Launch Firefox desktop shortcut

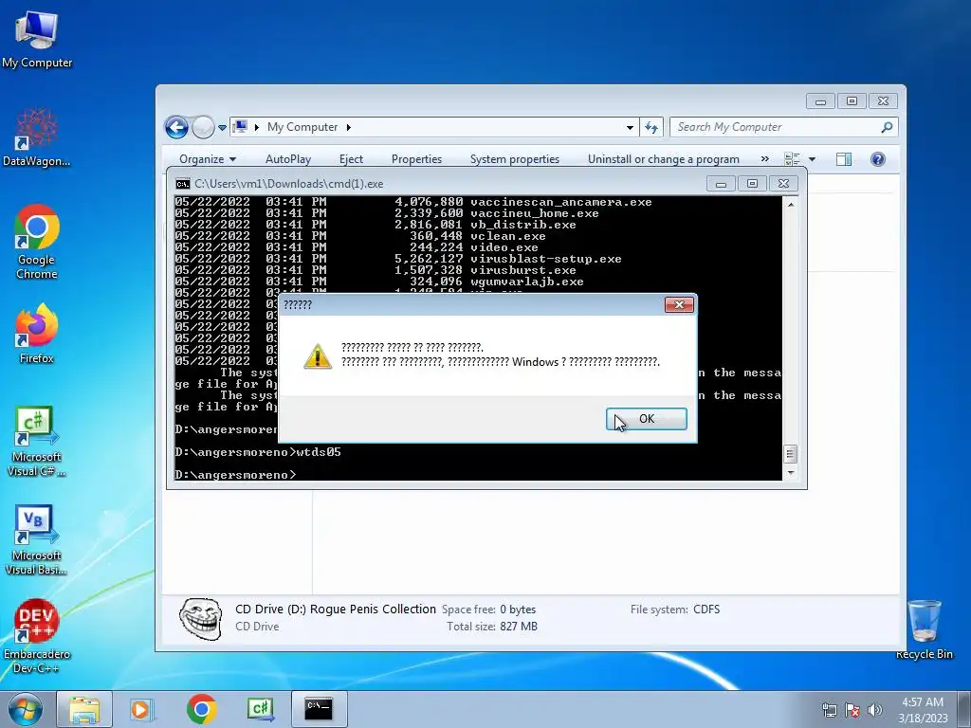coord(37,333)
